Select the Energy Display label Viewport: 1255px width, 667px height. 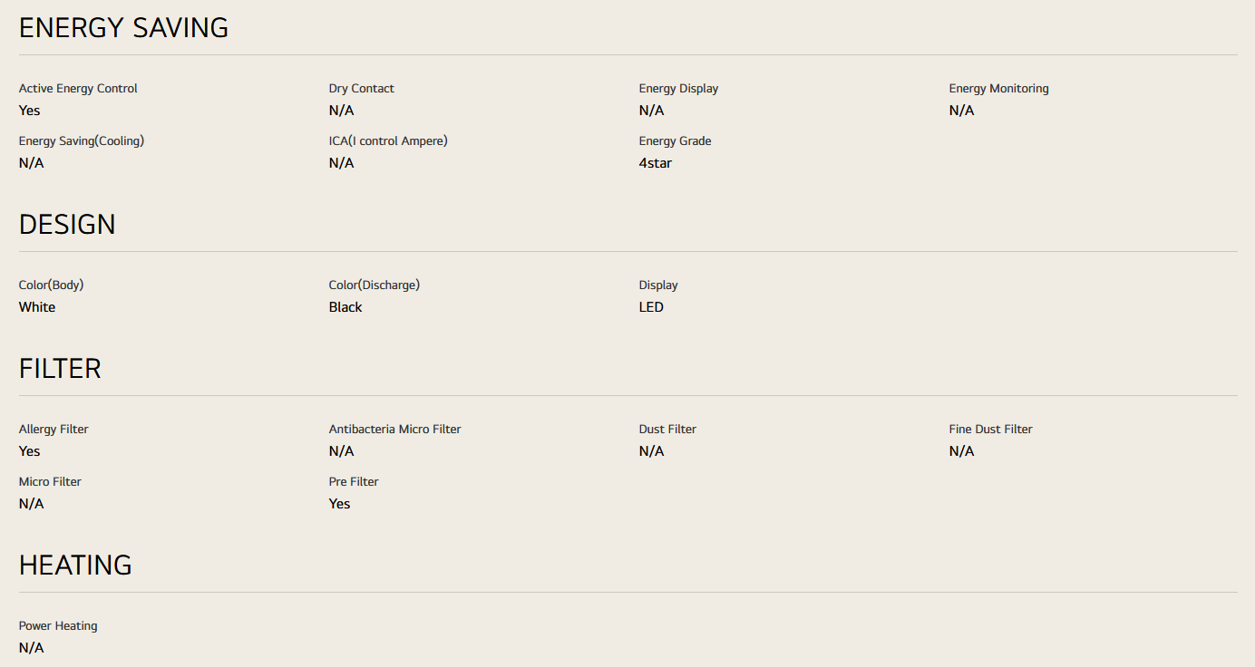click(x=678, y=89)
